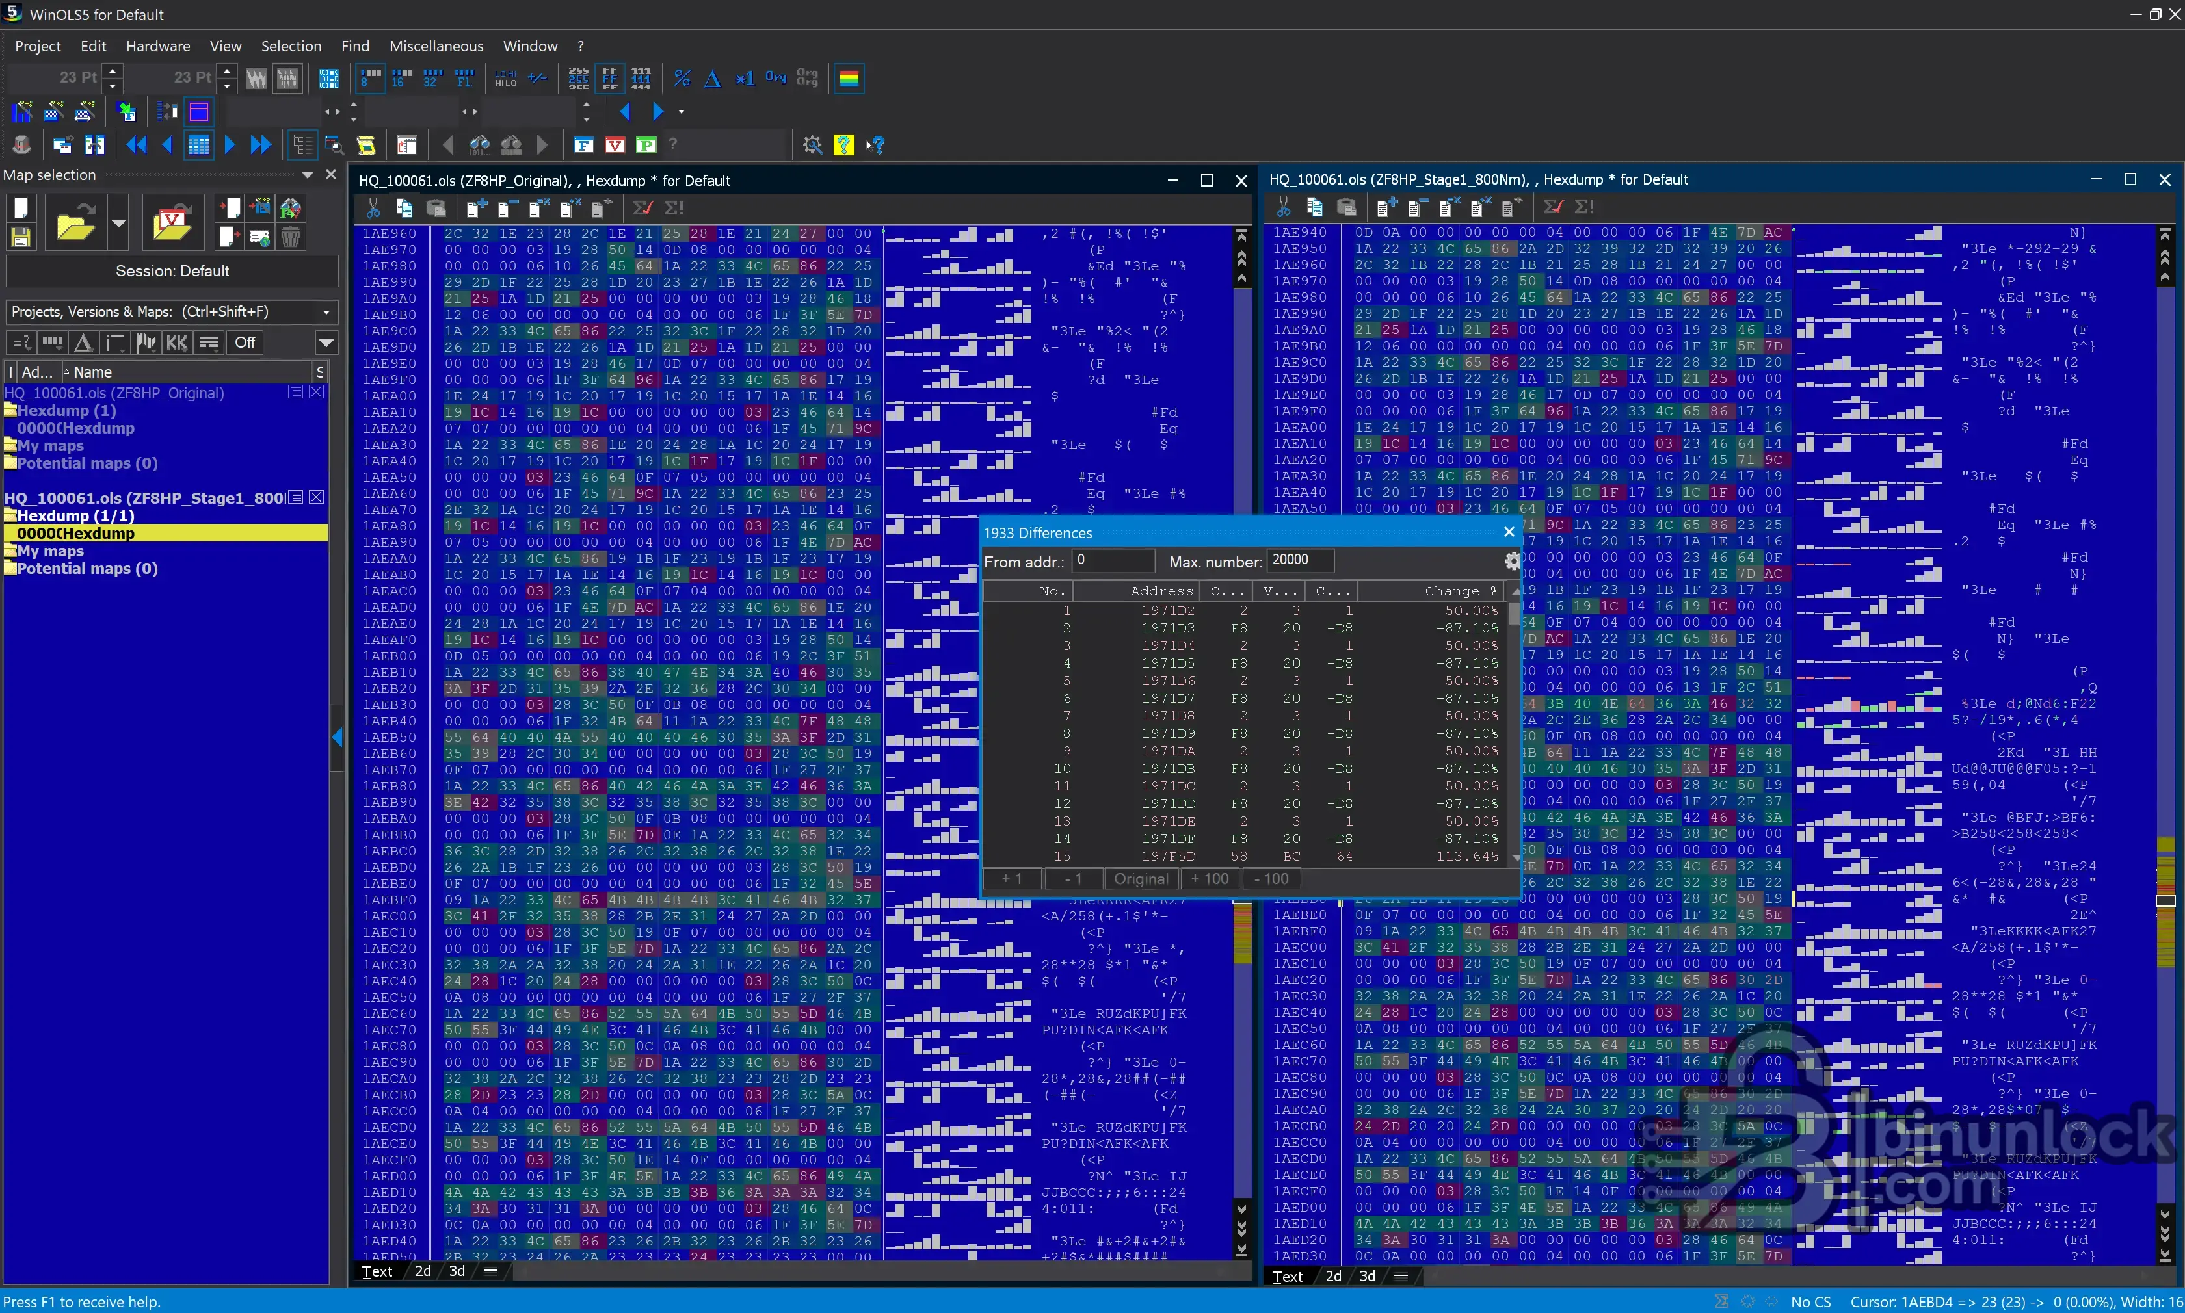The height and width of the screenshot is (1313, 2185).
Task: Toggle the Off filter in Map selection
Action: (x=245, y=343)
